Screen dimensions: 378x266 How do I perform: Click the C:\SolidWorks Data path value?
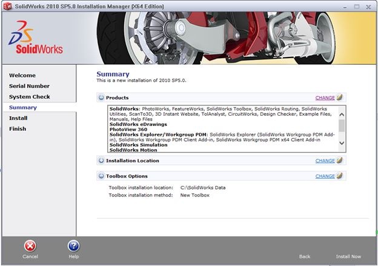coord(203,187)
